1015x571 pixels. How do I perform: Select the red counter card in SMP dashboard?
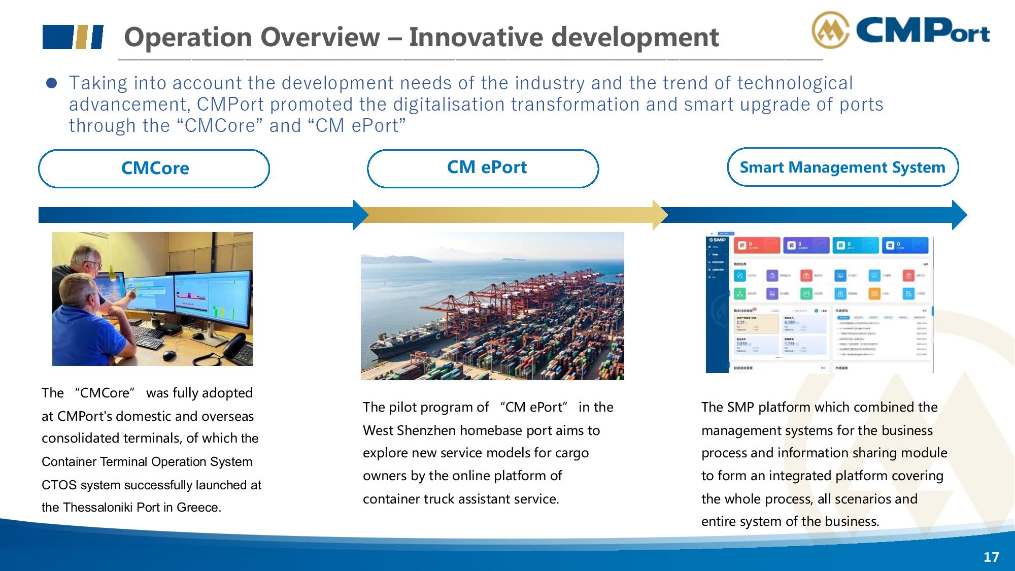pos(757,245)
